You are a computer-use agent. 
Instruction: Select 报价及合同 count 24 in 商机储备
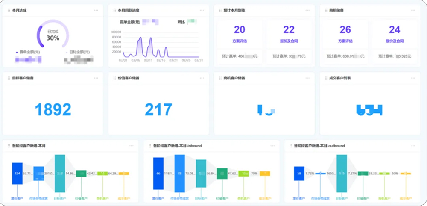[395, 30]
